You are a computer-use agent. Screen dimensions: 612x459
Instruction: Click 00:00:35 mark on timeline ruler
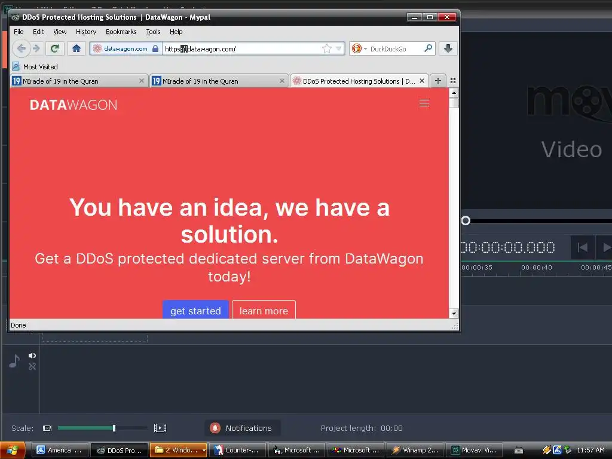pyautogui.click(x=477, y=267)
